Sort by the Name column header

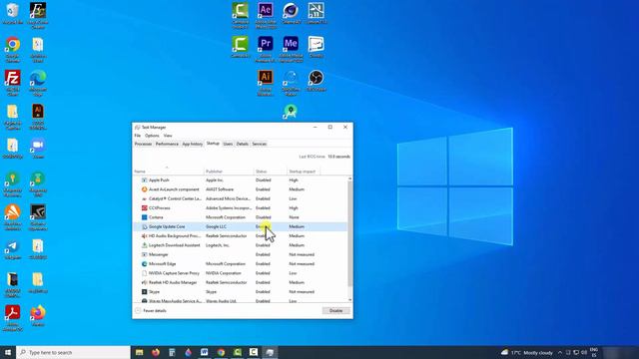pyautogui.click(x=169, y=172)
